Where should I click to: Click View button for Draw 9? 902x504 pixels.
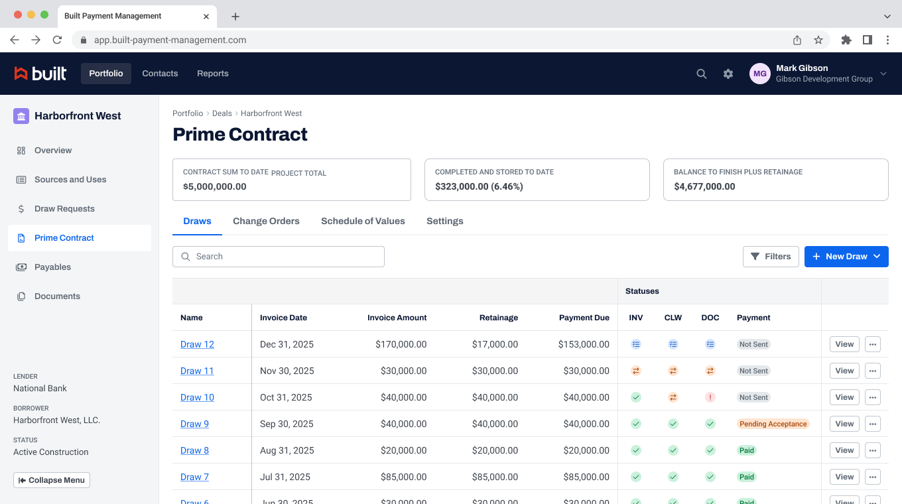click(844, 424)
